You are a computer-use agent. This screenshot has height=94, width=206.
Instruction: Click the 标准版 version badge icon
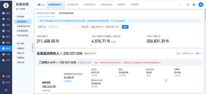click(x=17, y=9)
